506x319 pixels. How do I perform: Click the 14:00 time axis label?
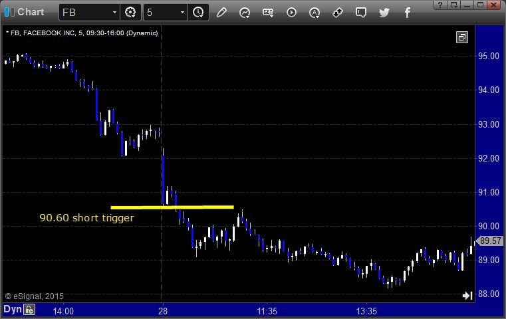point(63,311)
